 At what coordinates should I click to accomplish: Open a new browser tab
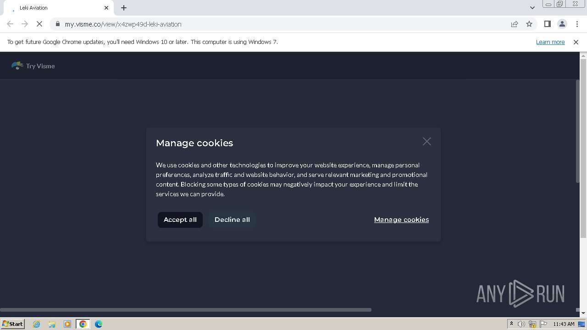(x=124, y=8)
